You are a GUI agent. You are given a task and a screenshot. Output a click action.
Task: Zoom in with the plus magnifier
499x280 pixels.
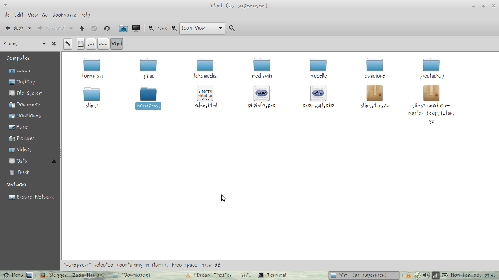(174, 28)
